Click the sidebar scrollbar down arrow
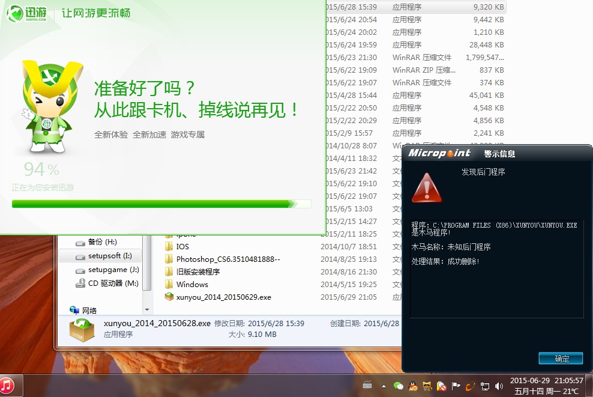This screenshot has height=397, width=593. click(x=147, y=309)
